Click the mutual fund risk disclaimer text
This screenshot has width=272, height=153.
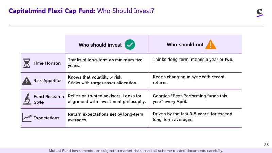point(136,151)
